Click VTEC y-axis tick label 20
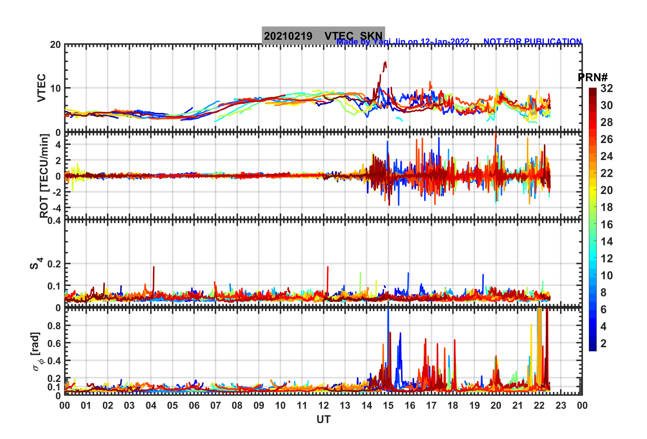647x439 pixels. point(55,45)
